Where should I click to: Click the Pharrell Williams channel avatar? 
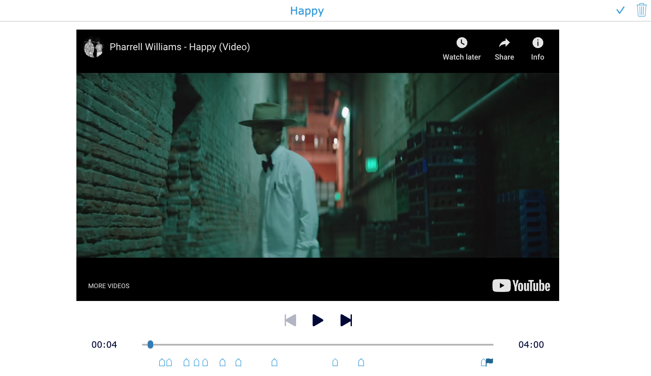(93, 47)
